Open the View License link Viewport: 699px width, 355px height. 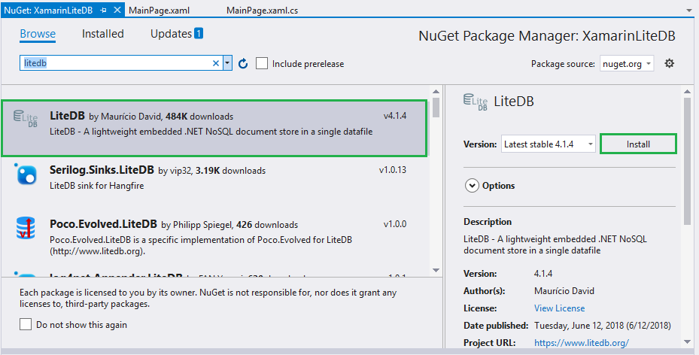click(x=560, y=308)
